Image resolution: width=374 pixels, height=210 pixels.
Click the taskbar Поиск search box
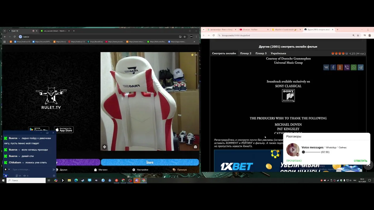[x=26, y=181]
